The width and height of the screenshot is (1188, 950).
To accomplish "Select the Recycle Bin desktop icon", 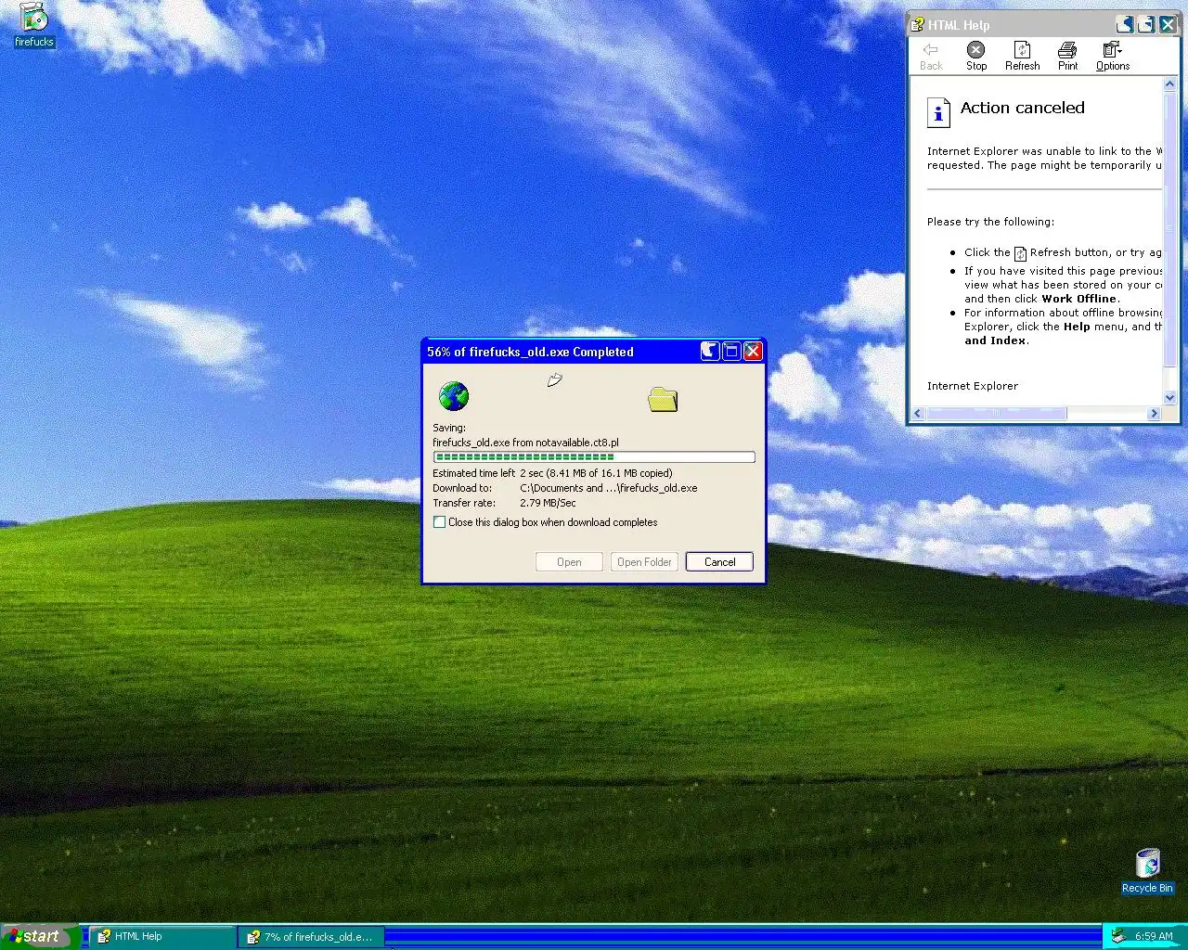I will [1147, 871].
